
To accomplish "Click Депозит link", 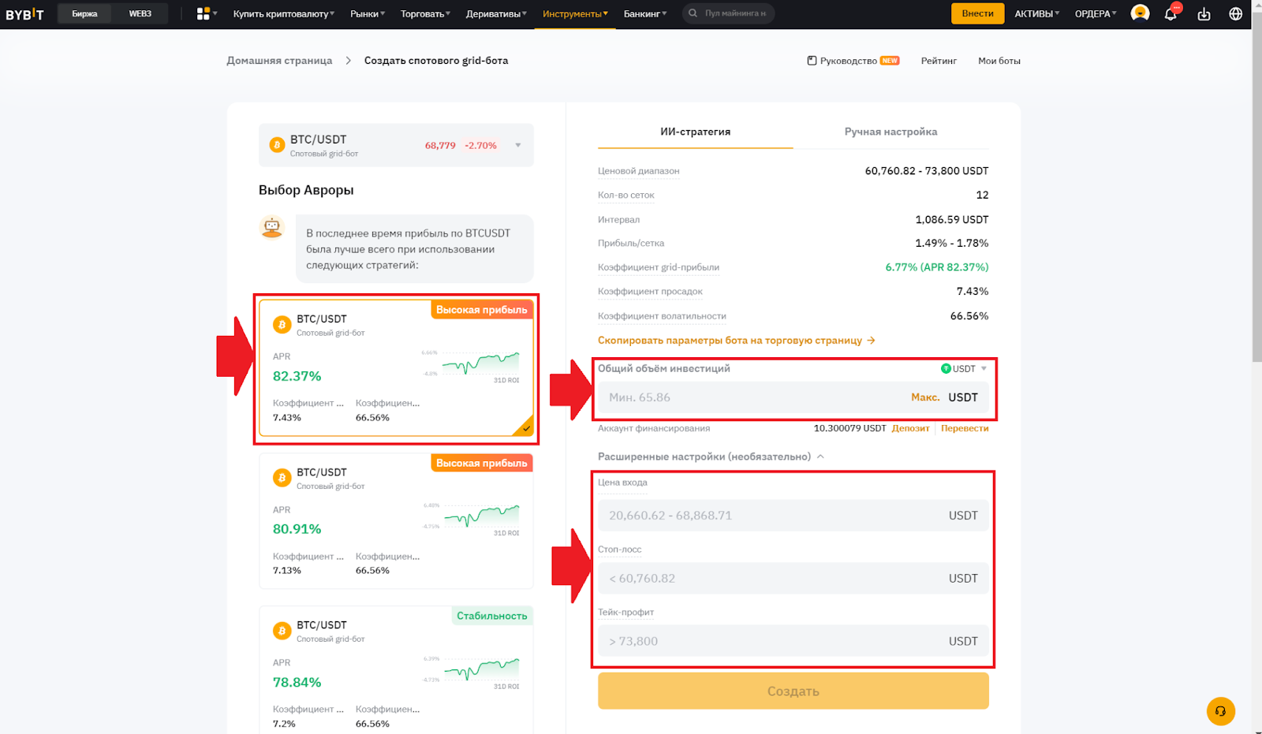I will [x=910, y=428].
